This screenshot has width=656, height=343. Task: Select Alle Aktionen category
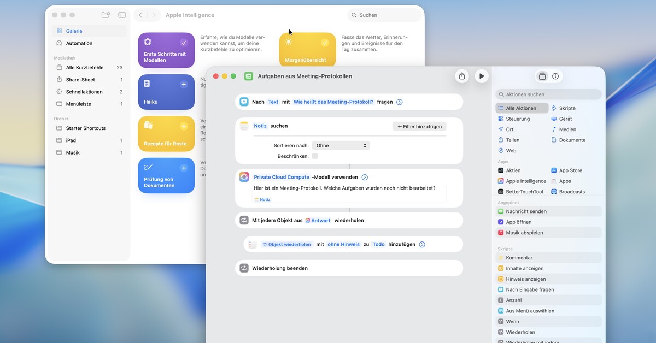click(x=522, y=108)
